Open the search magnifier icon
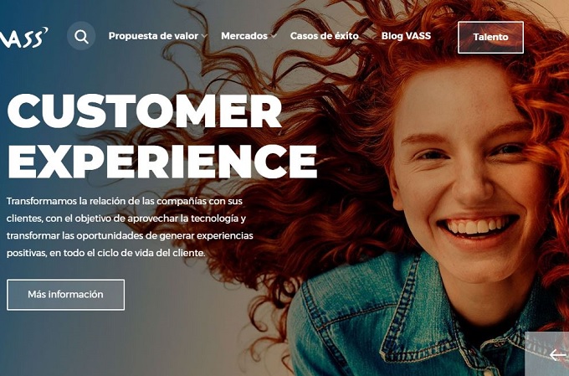 (x=81, y=36)
